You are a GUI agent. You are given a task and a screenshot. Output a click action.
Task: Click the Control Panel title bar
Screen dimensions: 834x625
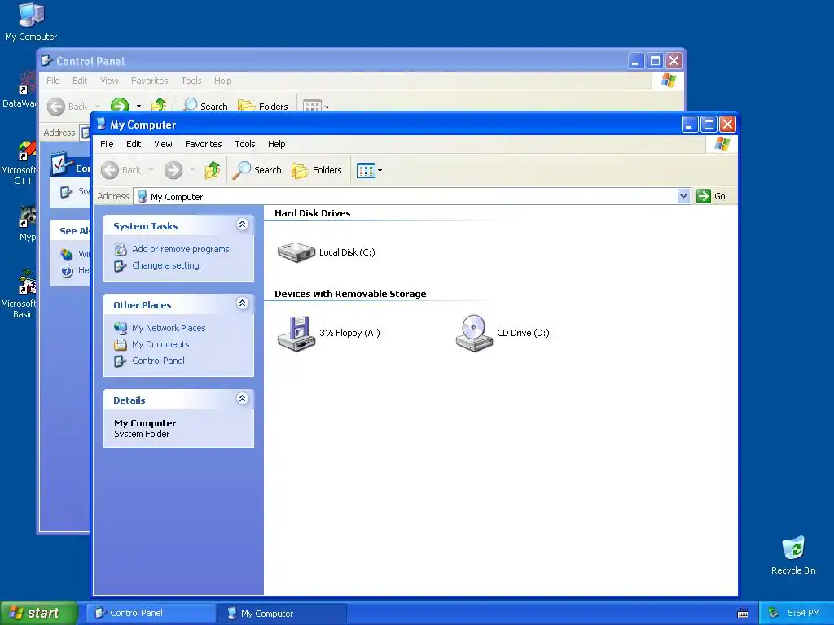(x=362, y=61)
